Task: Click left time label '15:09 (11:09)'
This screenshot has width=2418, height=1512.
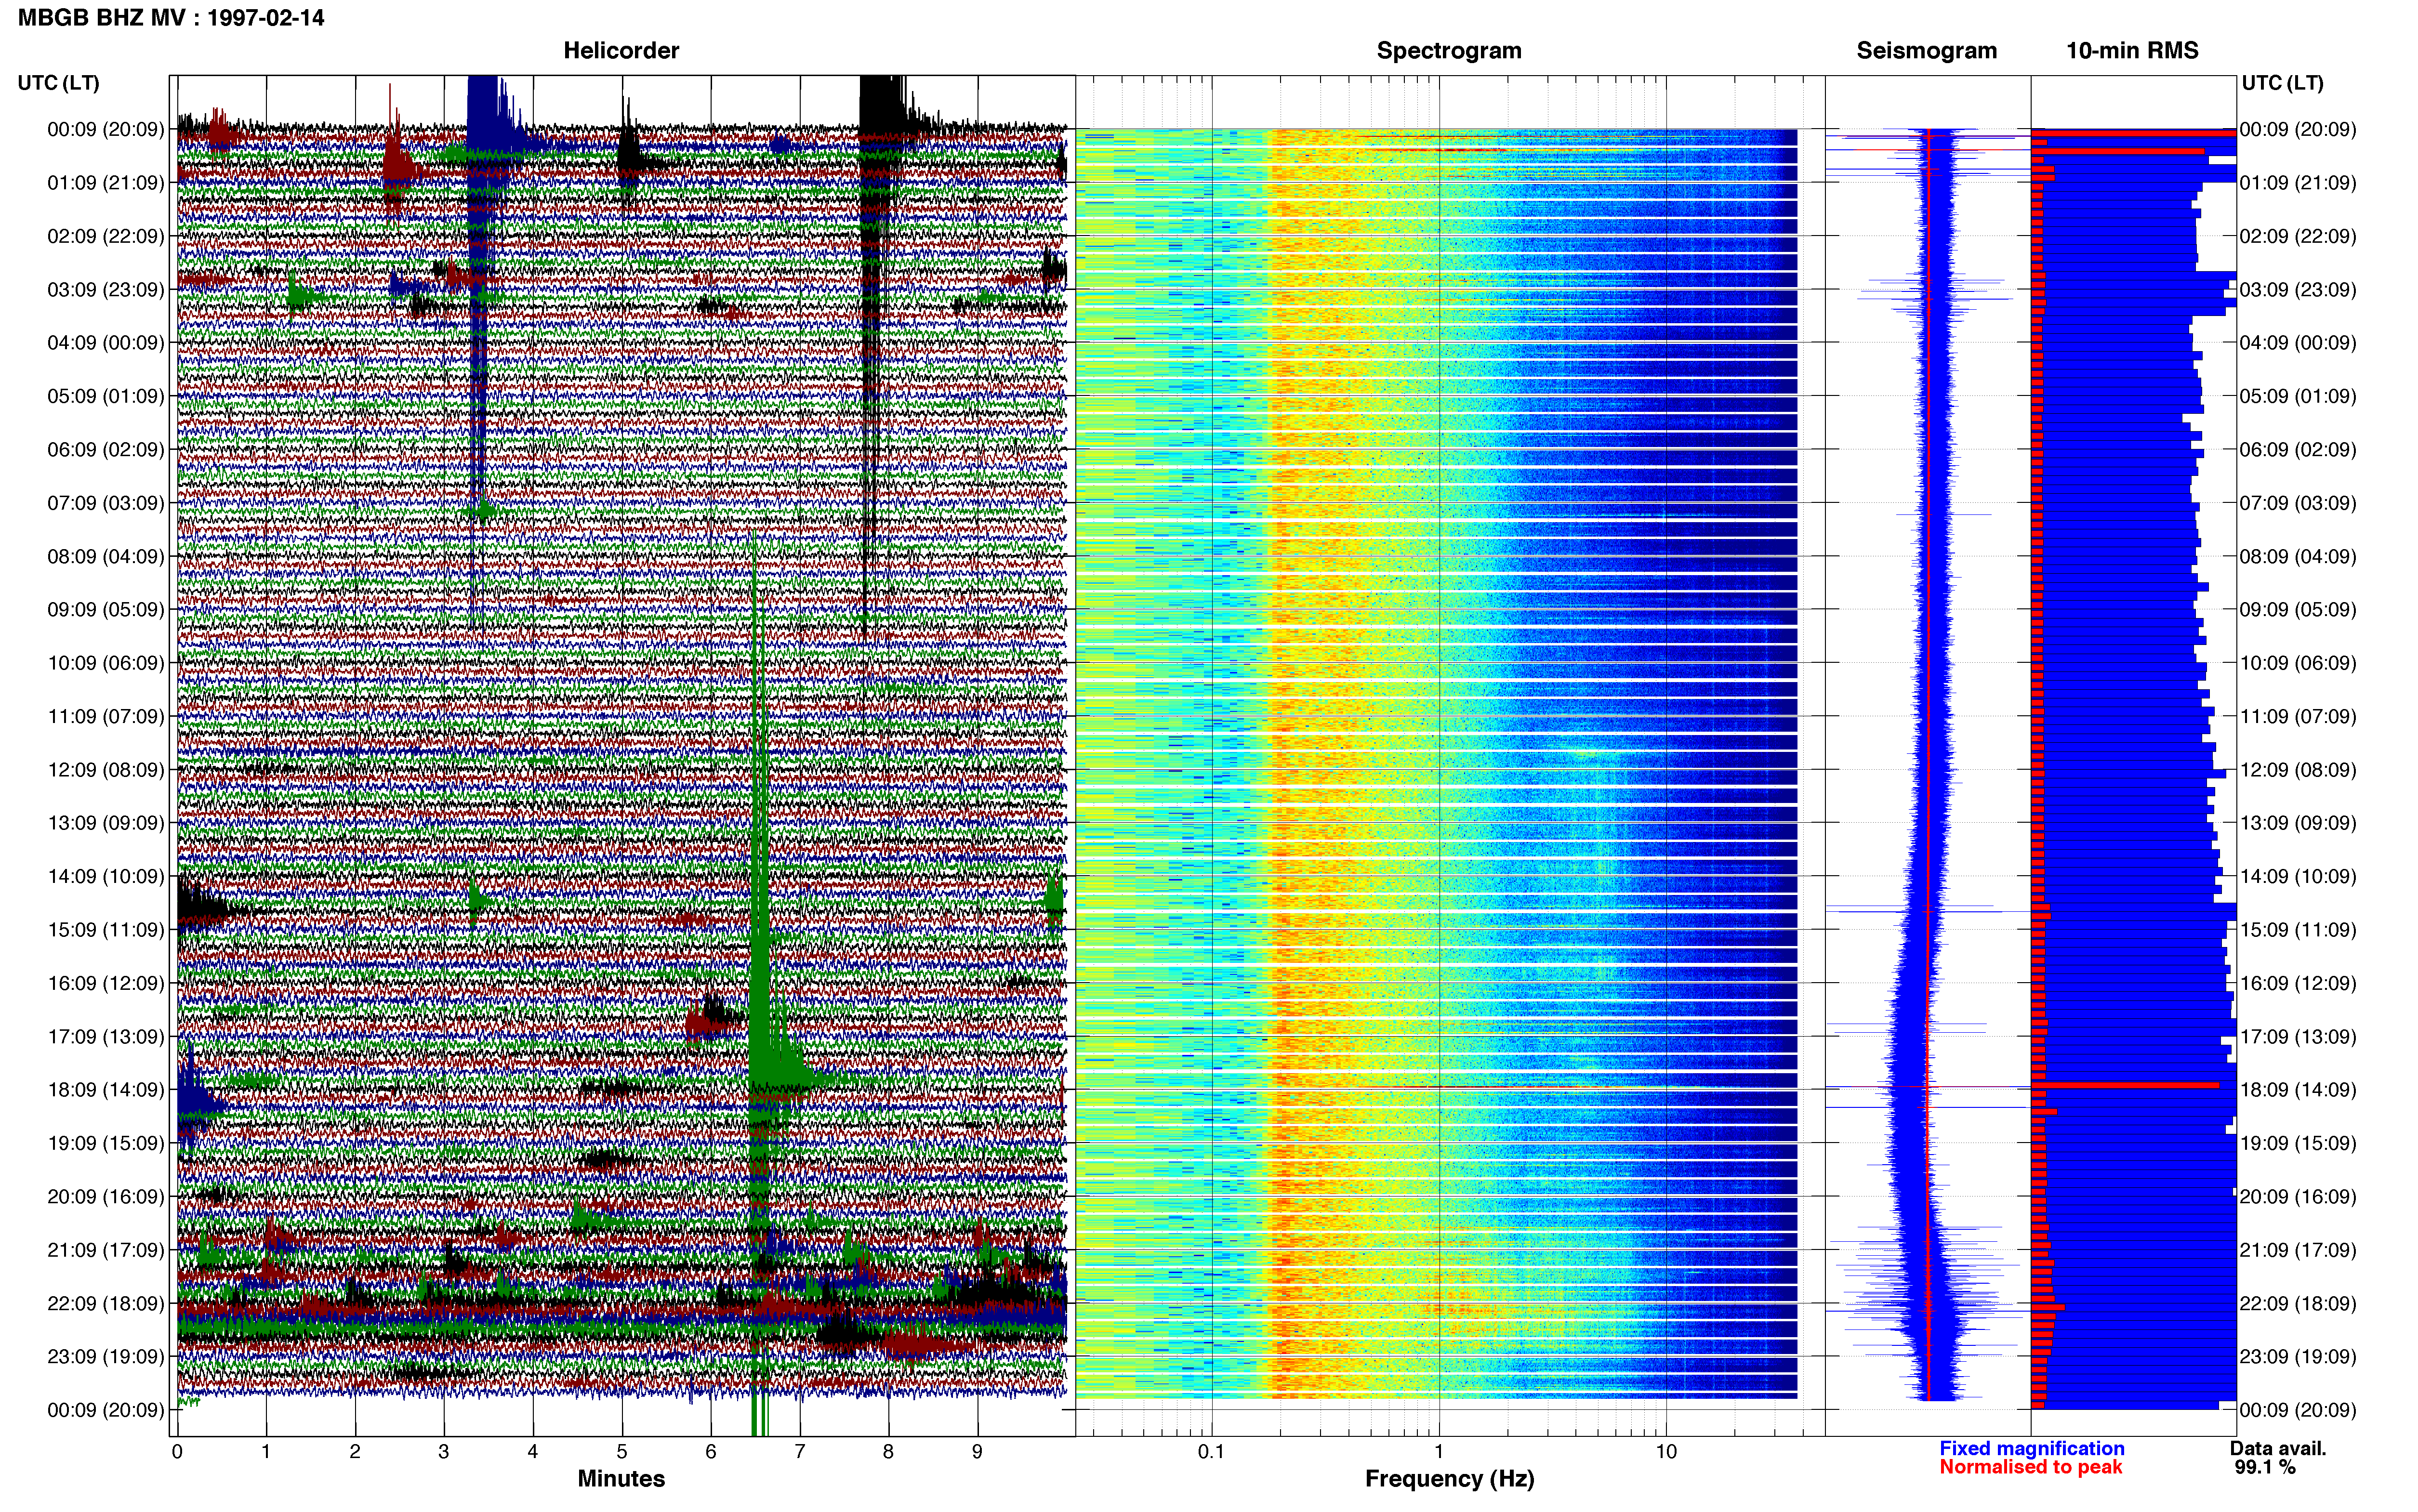Action: [106, 930]
